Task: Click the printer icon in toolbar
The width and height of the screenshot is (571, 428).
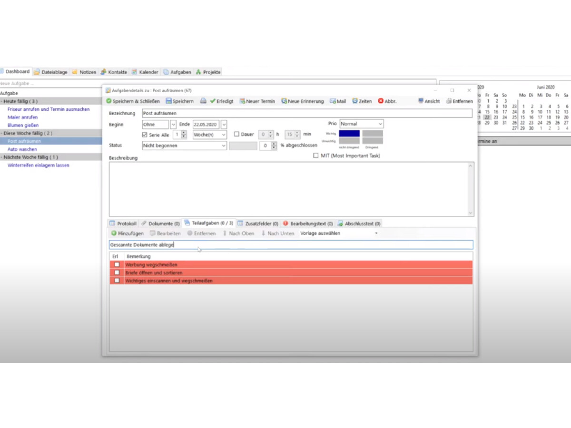Action: pos(203,101)
